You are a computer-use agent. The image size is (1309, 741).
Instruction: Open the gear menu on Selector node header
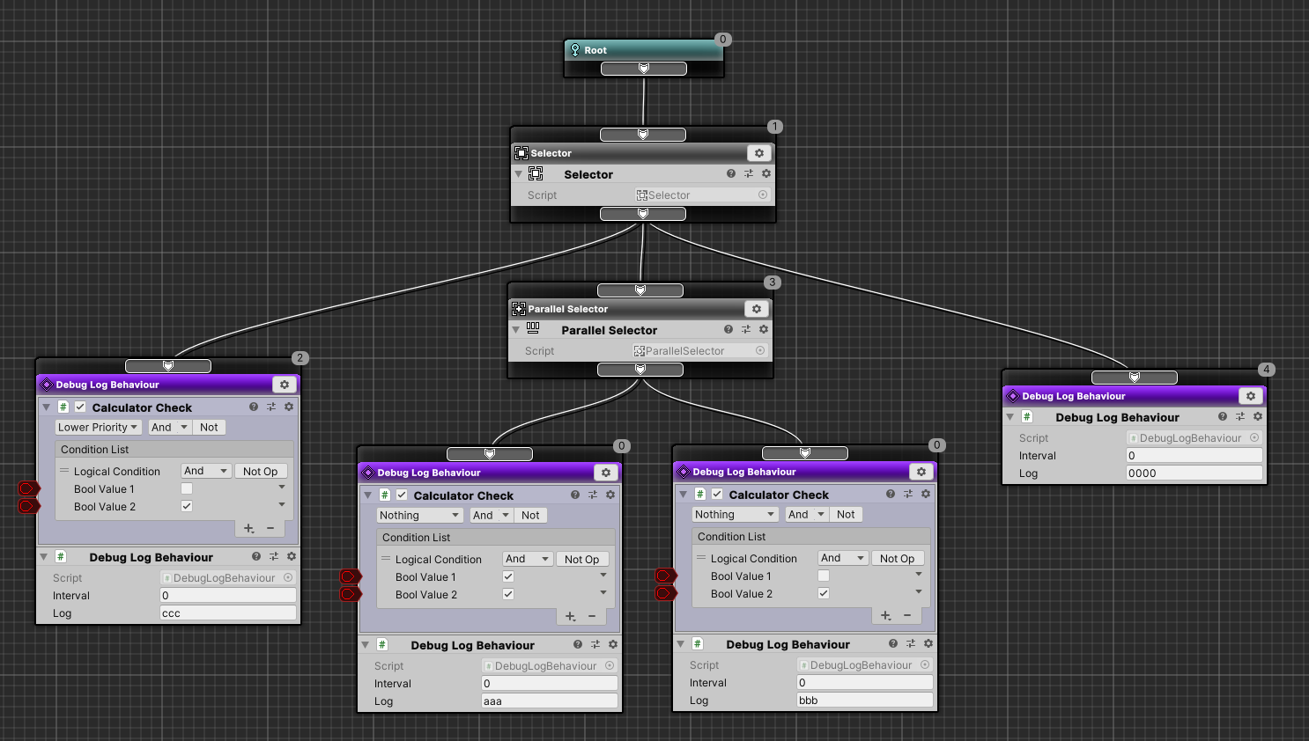758,153
